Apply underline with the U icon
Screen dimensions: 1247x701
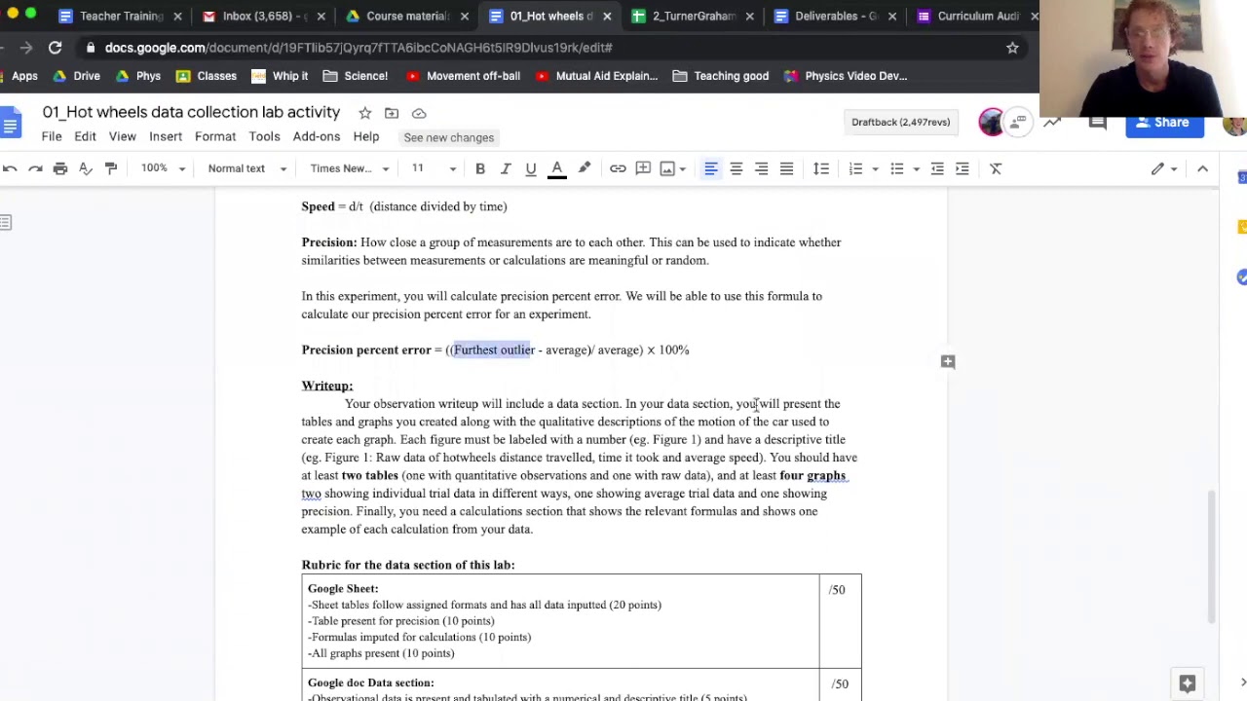coord(531,168)
